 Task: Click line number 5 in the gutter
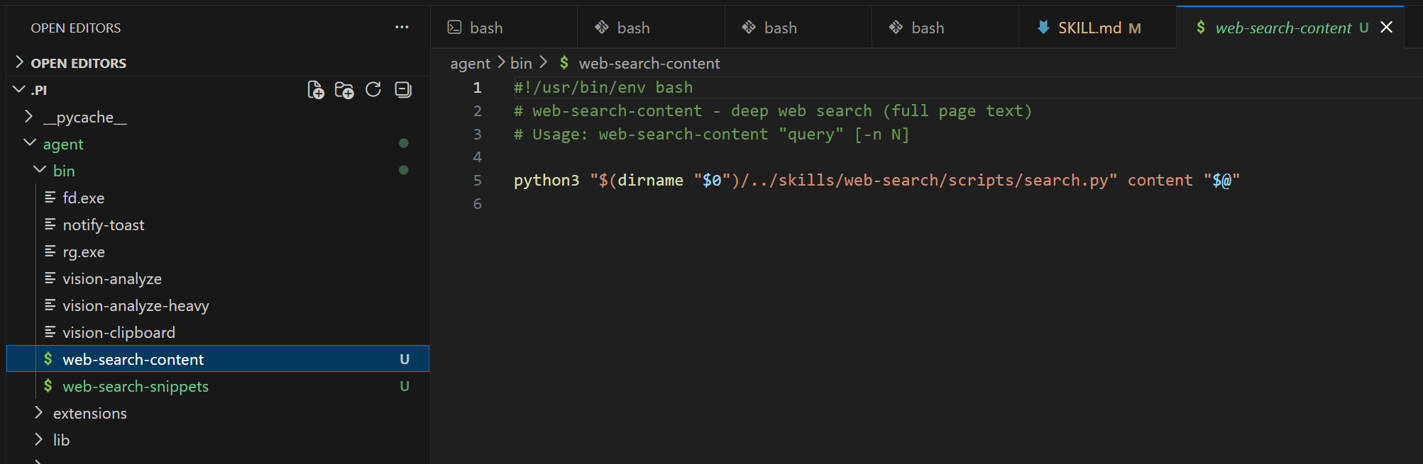click(478, 181)
